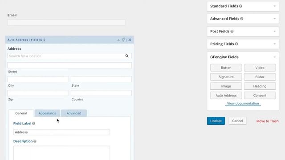The width and height of the screenshot is (285, 160).
Task: Click Move to Trash link
Action: pos(267,121)
